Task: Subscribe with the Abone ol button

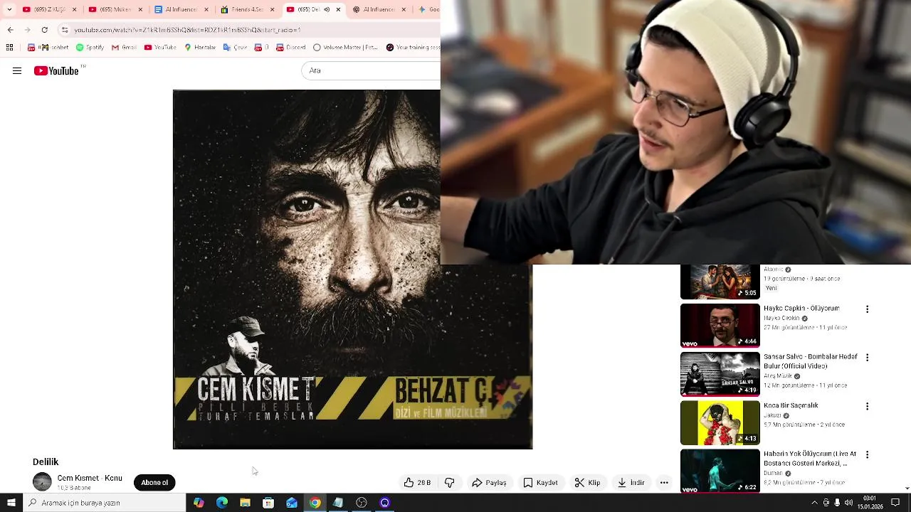Action: pyautogui.click(x=154, y=482)
